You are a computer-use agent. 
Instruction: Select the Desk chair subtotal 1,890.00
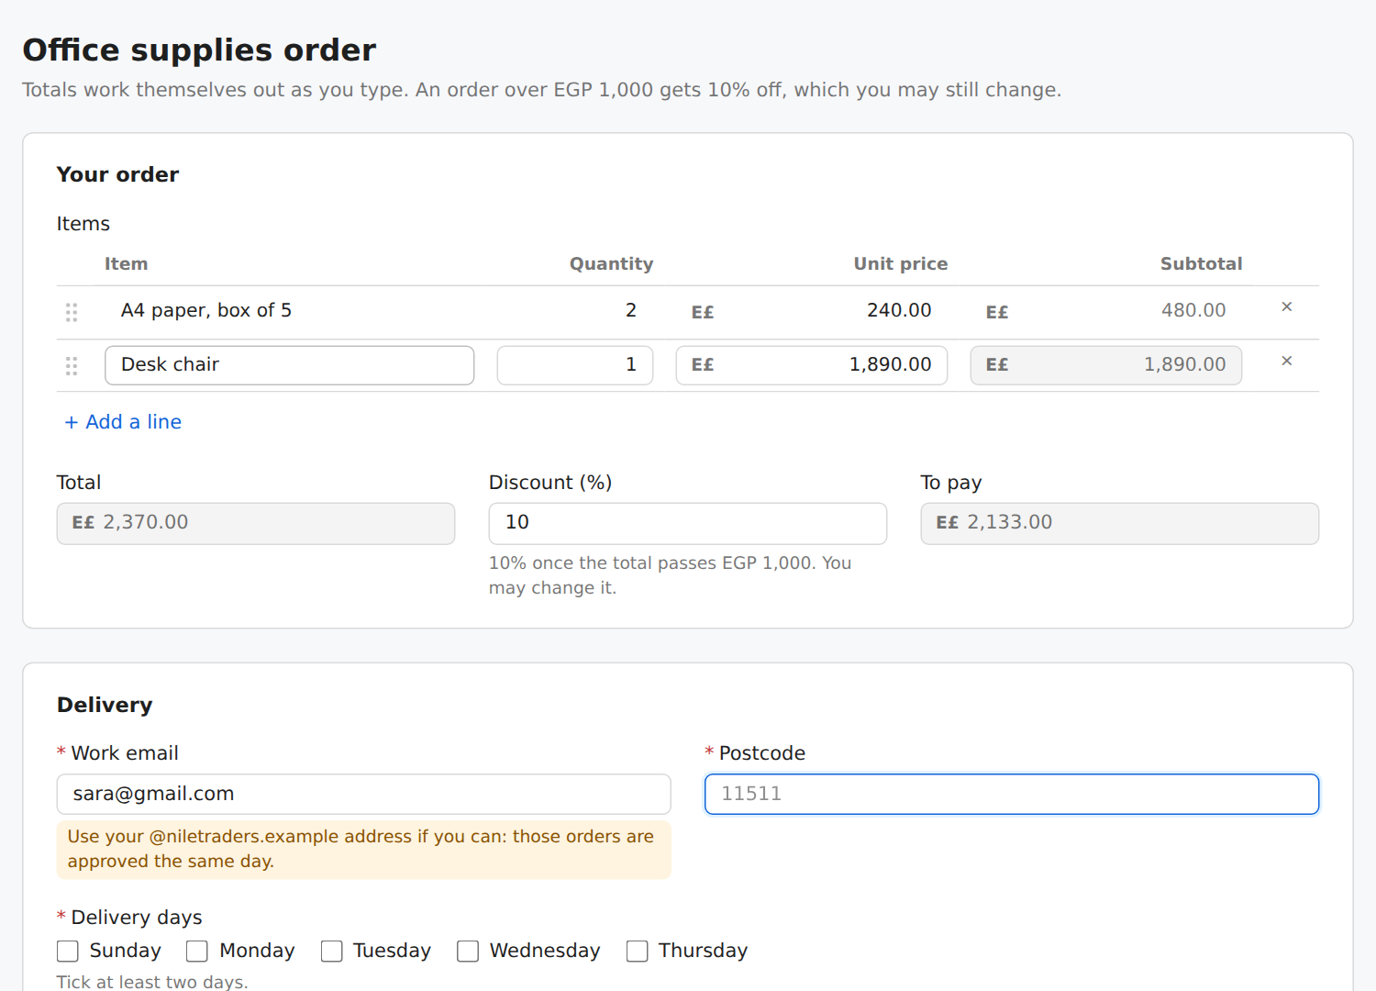[x=1106, y=365]
